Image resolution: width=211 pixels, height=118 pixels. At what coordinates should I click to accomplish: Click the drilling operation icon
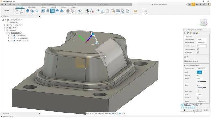tap(68, 11)
